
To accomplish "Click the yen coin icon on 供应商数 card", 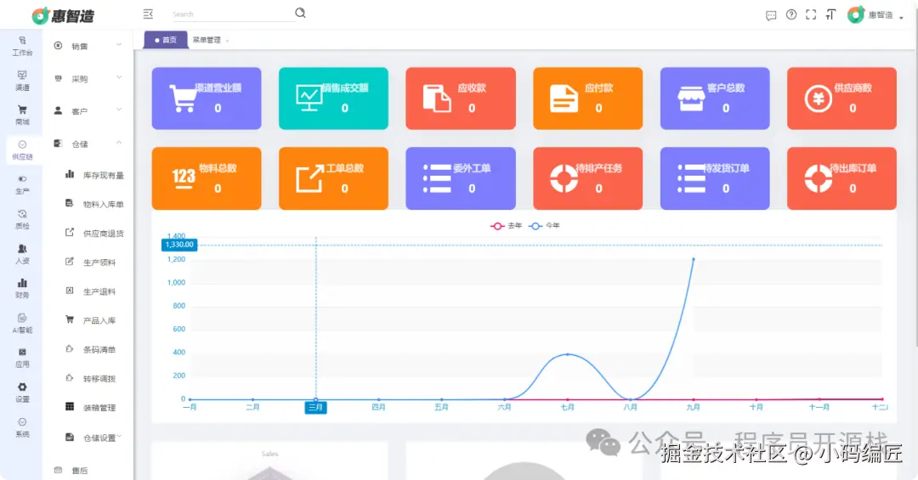I will tap(818, 99).
